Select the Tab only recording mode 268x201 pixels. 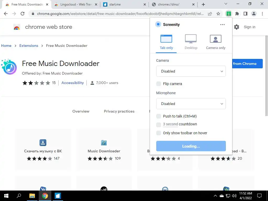coord(166,42)
